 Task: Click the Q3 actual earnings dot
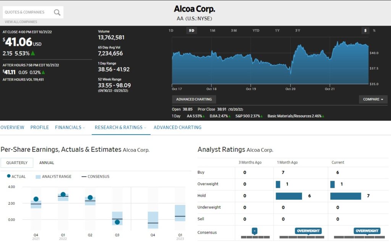[117, 222]
